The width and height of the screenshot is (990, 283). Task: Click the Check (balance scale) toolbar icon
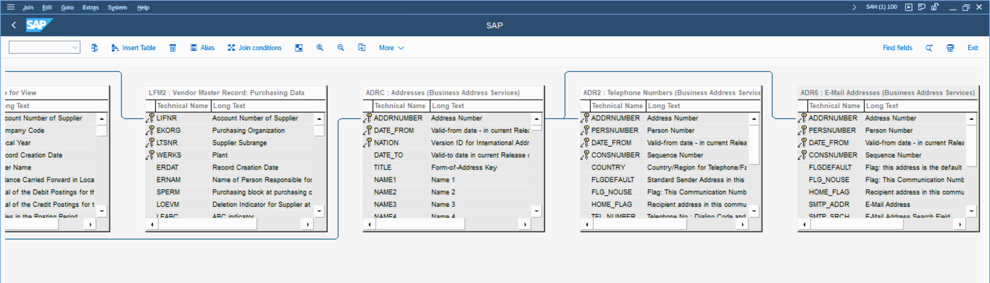pos(94,48)
